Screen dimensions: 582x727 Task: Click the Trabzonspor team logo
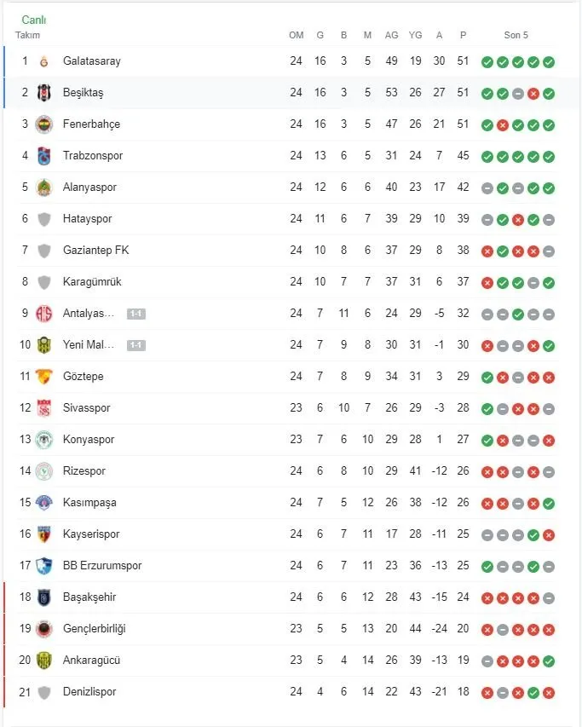click(x=44, y=156)
